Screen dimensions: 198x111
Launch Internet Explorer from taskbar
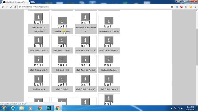[x=13, y=108]
